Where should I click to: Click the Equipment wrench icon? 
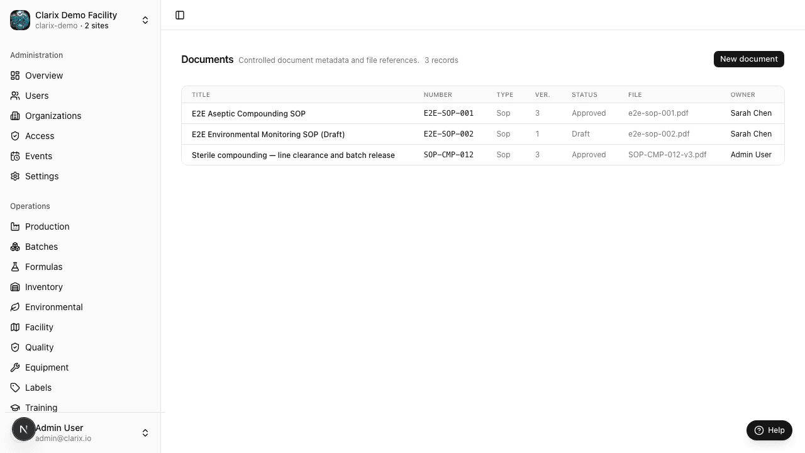pos(15,367)
